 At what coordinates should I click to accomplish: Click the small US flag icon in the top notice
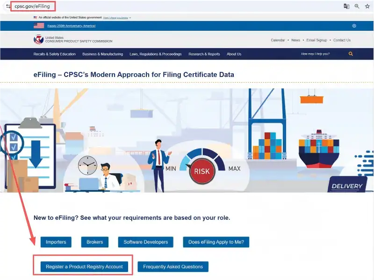tap(36, 17)
